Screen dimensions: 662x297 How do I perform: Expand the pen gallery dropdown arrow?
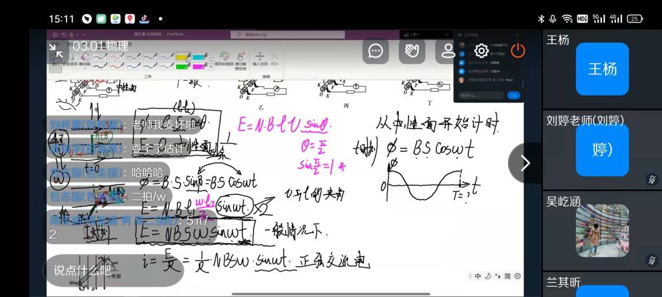tap(211, 67)
